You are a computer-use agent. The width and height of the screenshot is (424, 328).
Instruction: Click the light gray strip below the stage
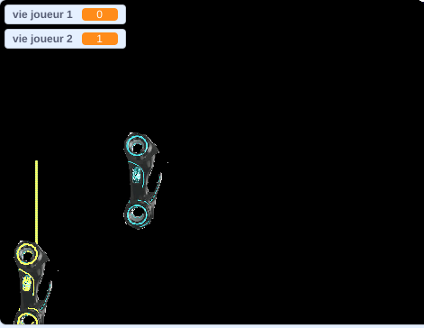coord(212,326)
